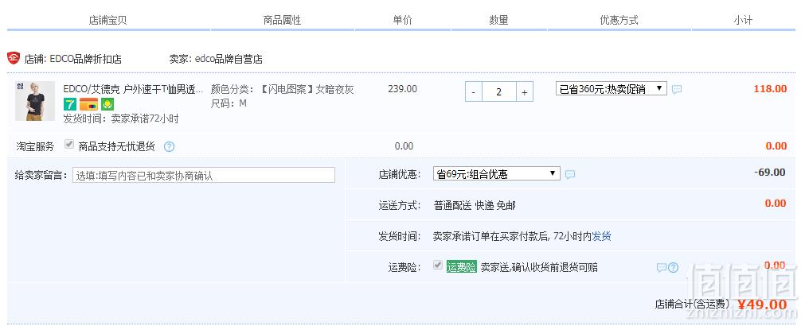This screenshot has height=326, width=805.
Task: Click the green 运费险 label
Action: tap(462, 267)
